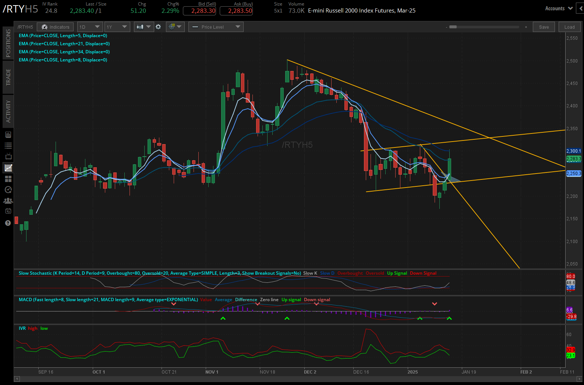Click the clock history icon in sidebar
The image size is (584, 385).
[8, 190]
